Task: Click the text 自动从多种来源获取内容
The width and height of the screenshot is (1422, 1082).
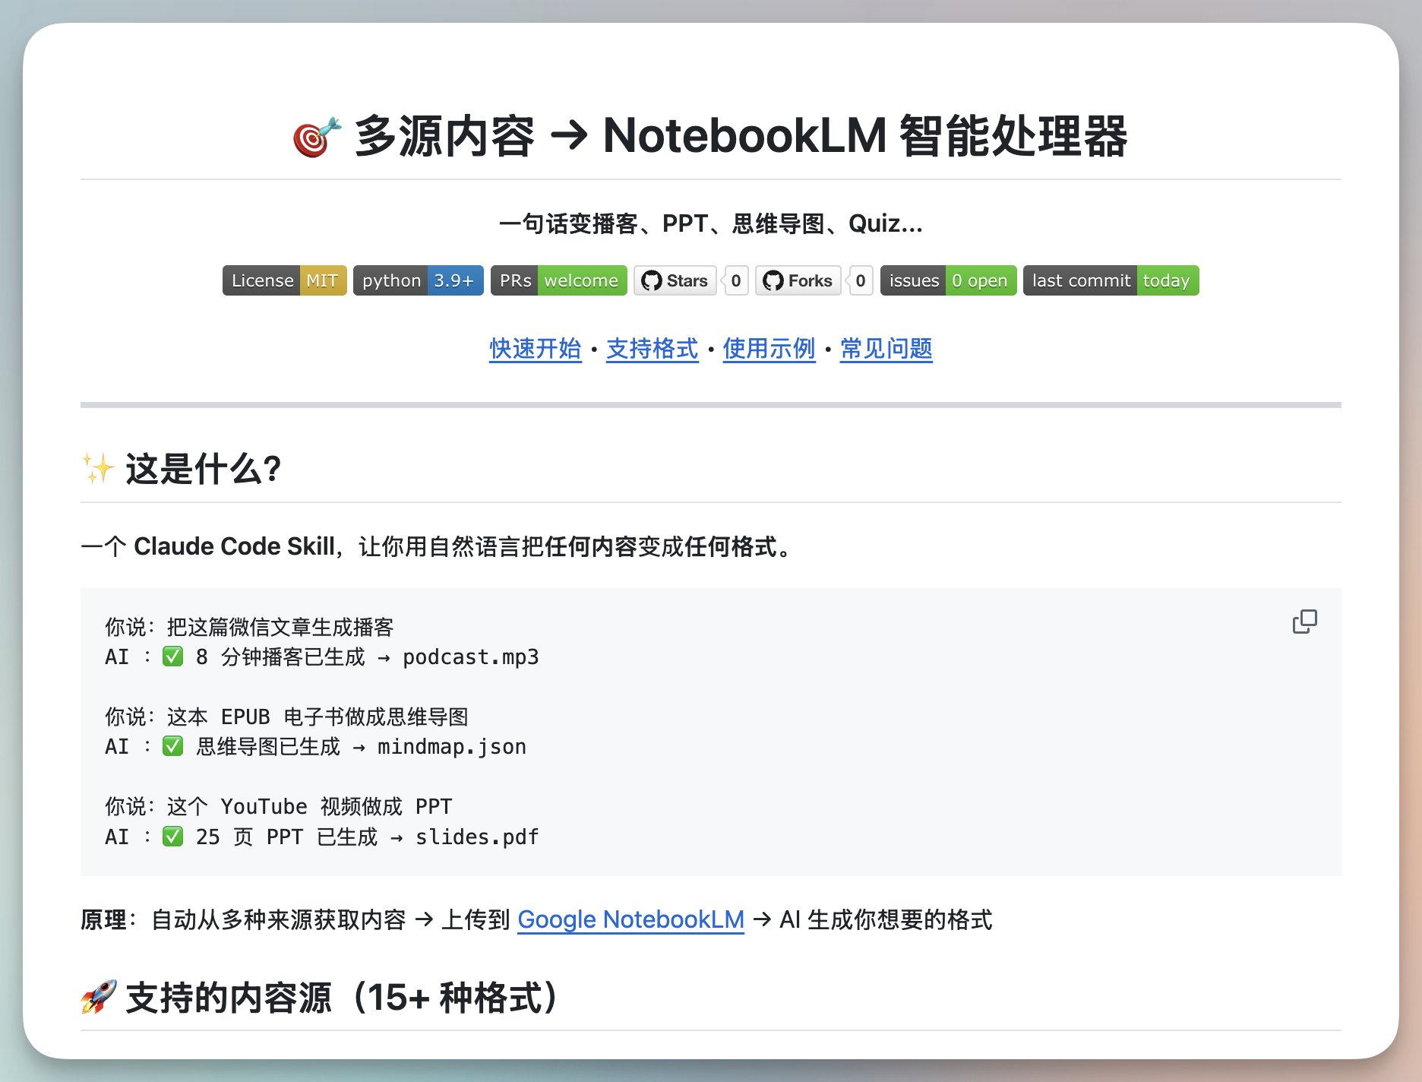Action: pos(279,919)
